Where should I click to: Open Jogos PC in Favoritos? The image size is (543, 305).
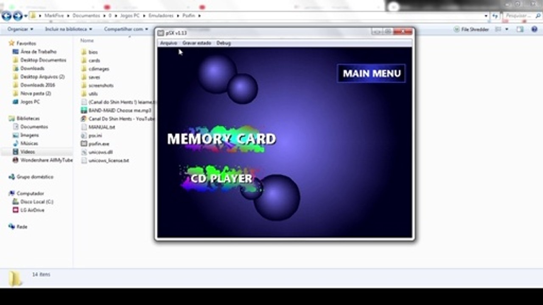click(x=30, y=102)
